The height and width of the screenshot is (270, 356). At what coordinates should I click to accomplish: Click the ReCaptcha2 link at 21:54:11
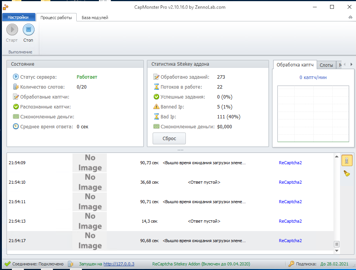tap(290, 202)
